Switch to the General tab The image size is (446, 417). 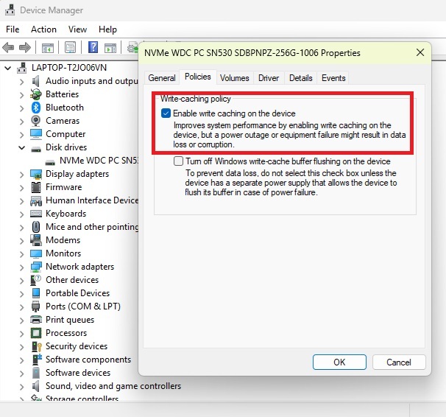coord(162,78)
